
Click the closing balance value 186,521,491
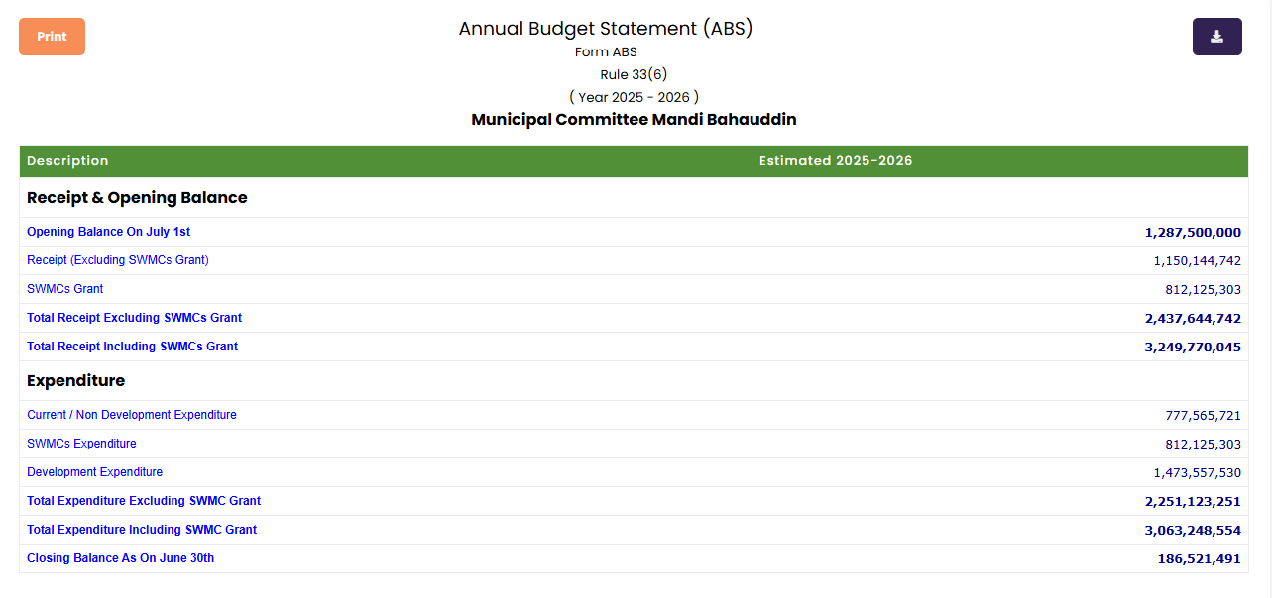click(1199, 558)
